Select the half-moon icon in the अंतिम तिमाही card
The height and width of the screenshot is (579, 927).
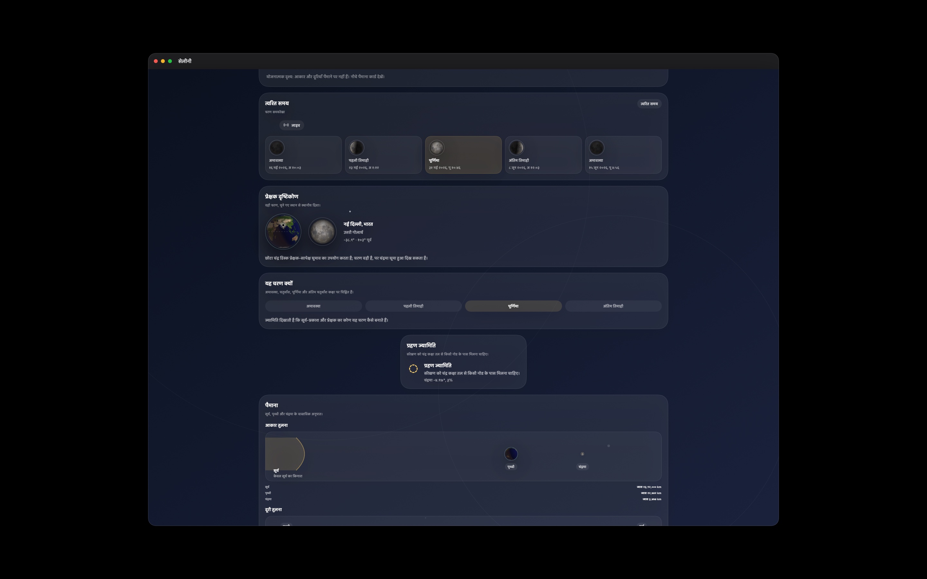coord(516,147)
